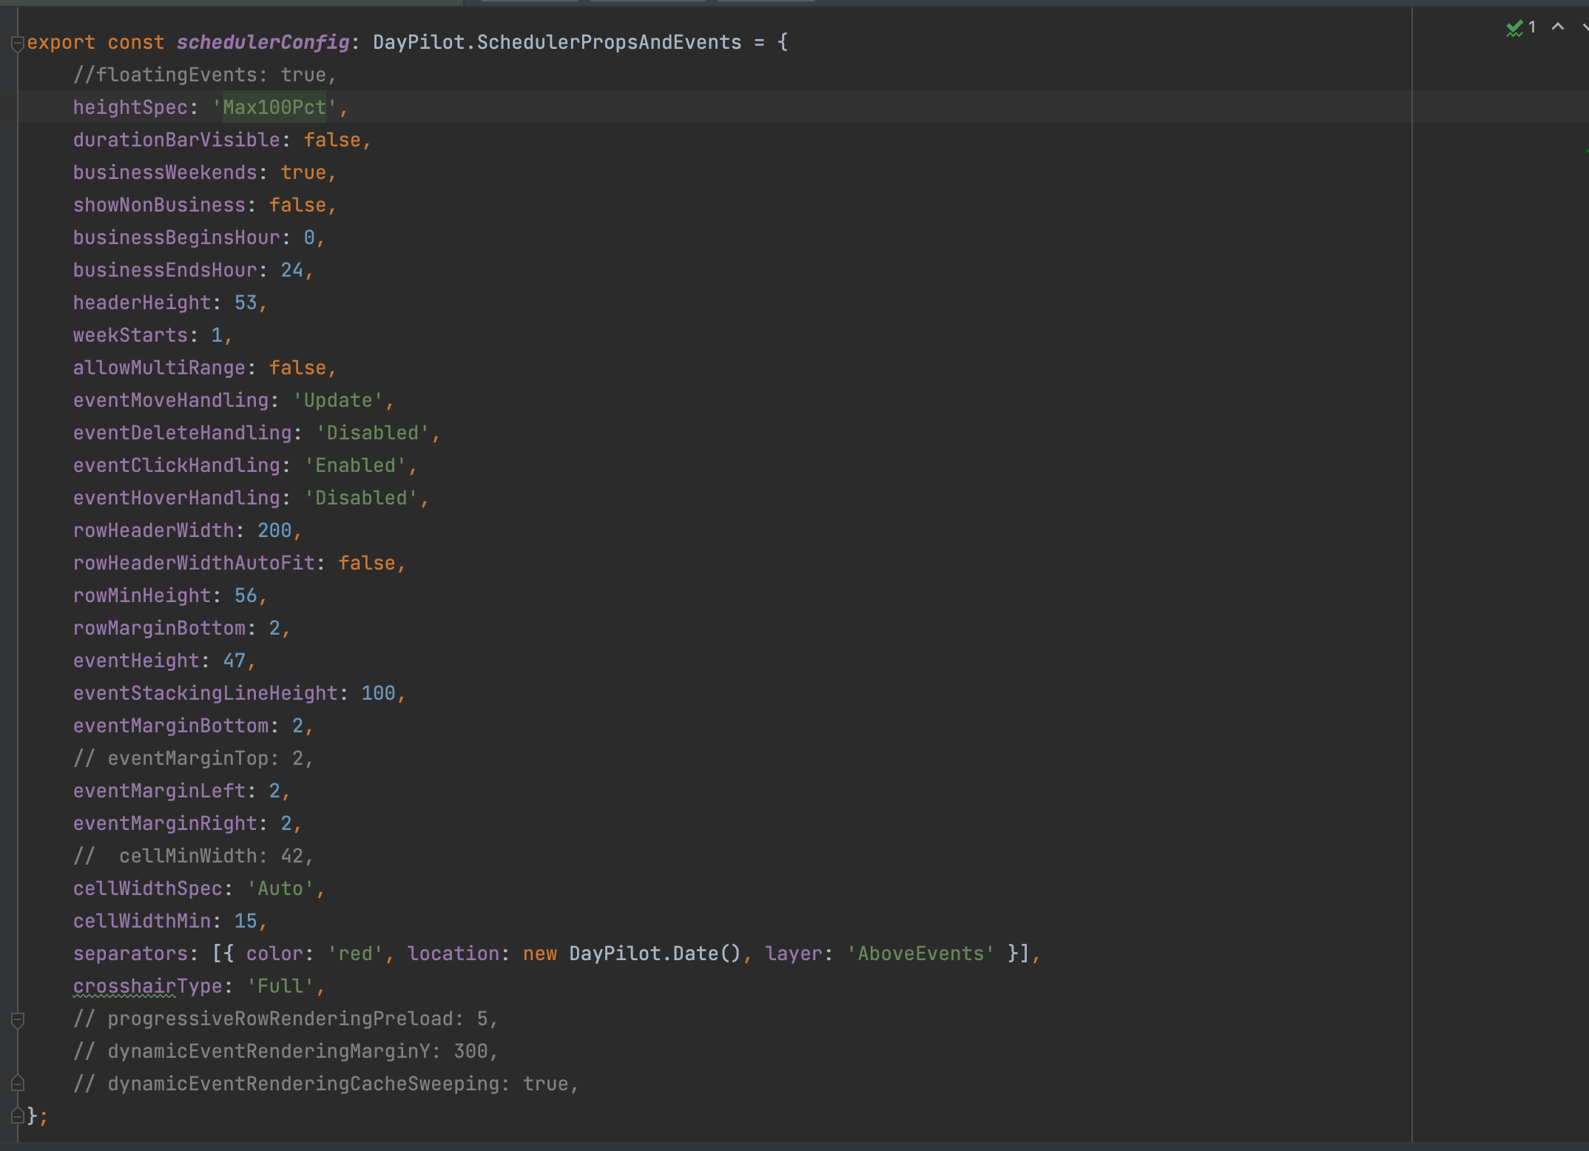1589x1151 pixels.
Task: Click the 'Full' crosshairType value
Action: coord(280,986)
